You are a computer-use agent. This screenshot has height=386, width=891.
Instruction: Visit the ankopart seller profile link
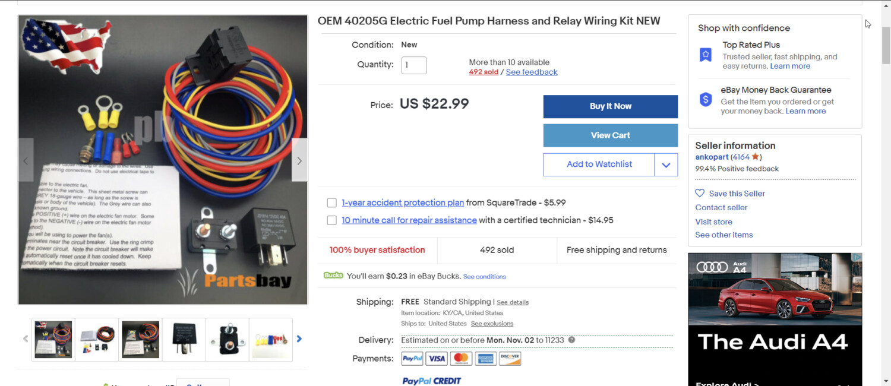pyautogui.click(x=712, y=157)
